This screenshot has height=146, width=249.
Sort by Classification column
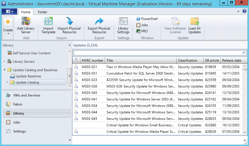190,60
